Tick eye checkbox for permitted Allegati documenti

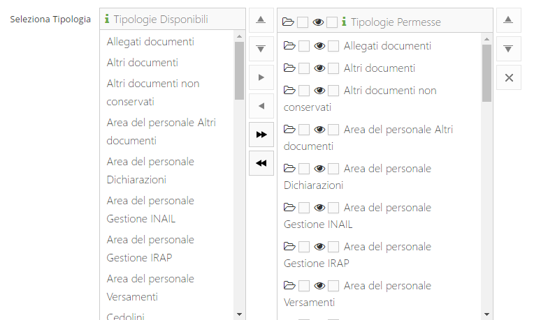tap(333, 46)
